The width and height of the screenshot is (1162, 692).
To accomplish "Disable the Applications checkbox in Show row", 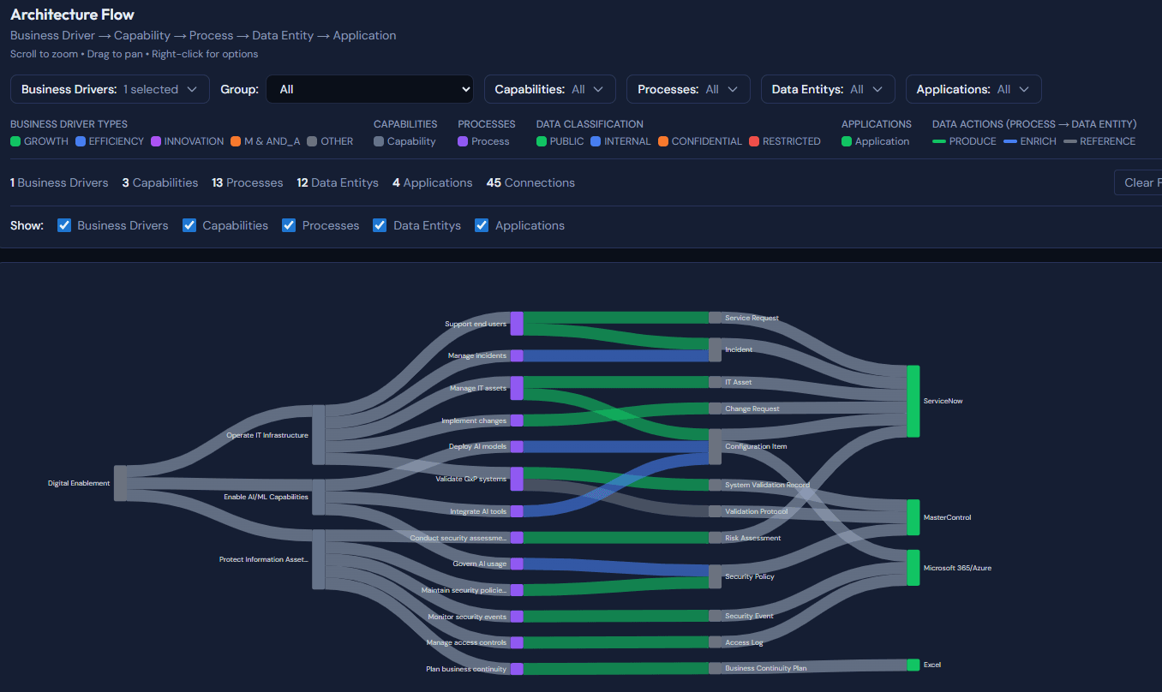I will 482,225.
